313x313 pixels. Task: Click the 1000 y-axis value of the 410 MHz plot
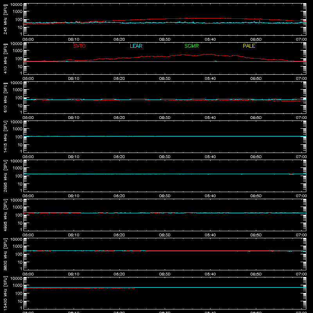(x=18, y=51)
